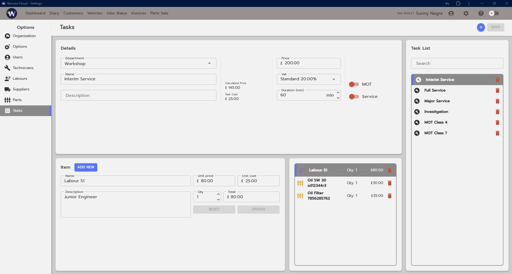Click the Labour S1 labour icon
This screenshot has width=512, height=274.
click(302, 170)
